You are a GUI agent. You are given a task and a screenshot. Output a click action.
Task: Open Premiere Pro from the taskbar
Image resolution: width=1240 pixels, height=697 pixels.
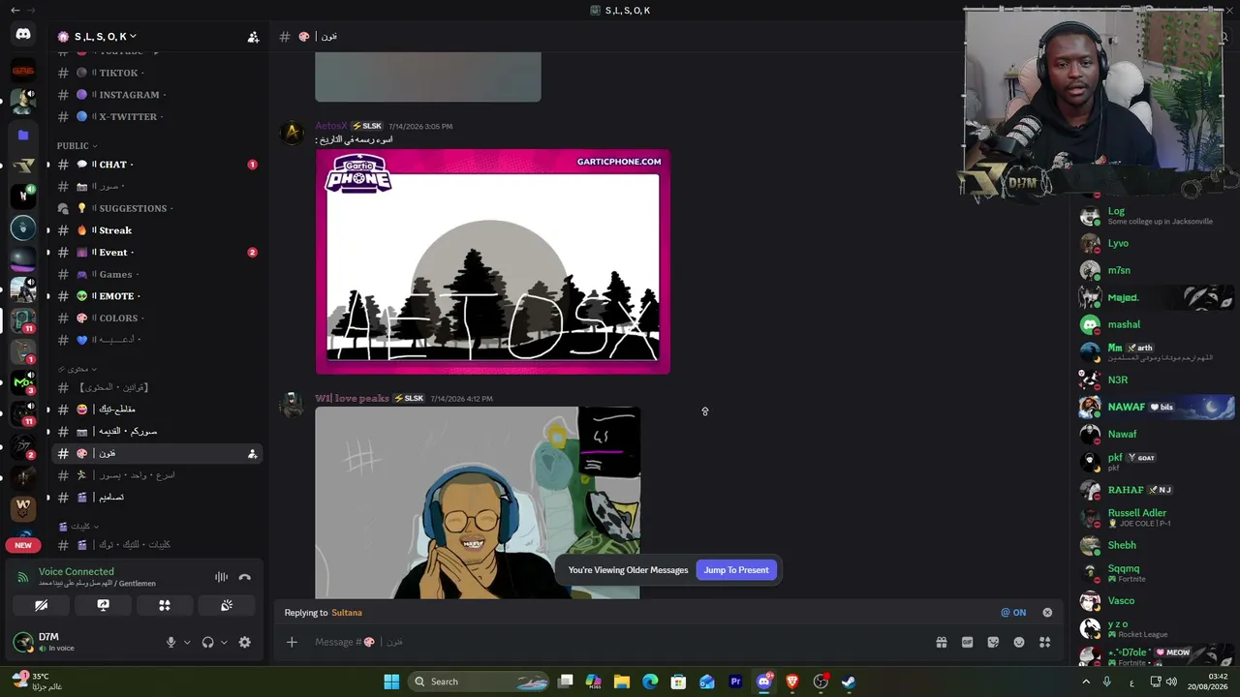click(x=735, y=682)
